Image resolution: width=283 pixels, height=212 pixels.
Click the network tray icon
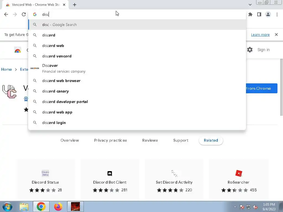click(x=248, y=207)
